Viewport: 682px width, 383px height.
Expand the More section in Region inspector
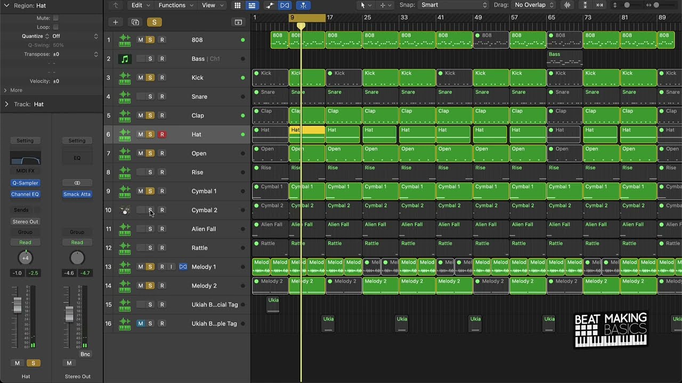(13, 90)
